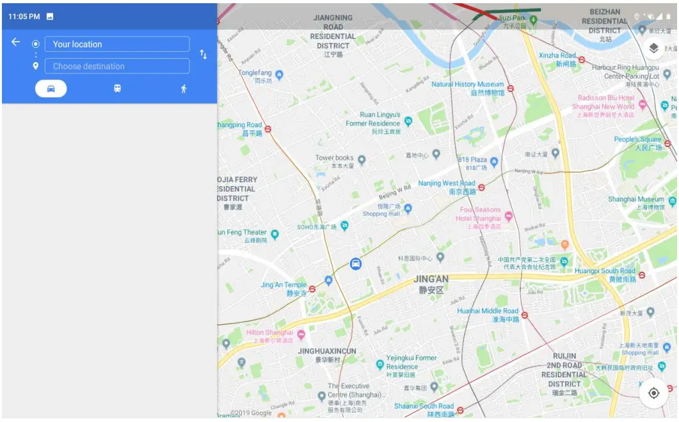Open the People's Square station marker
Viewport: 679px width, 422px height.
point(667,144)
